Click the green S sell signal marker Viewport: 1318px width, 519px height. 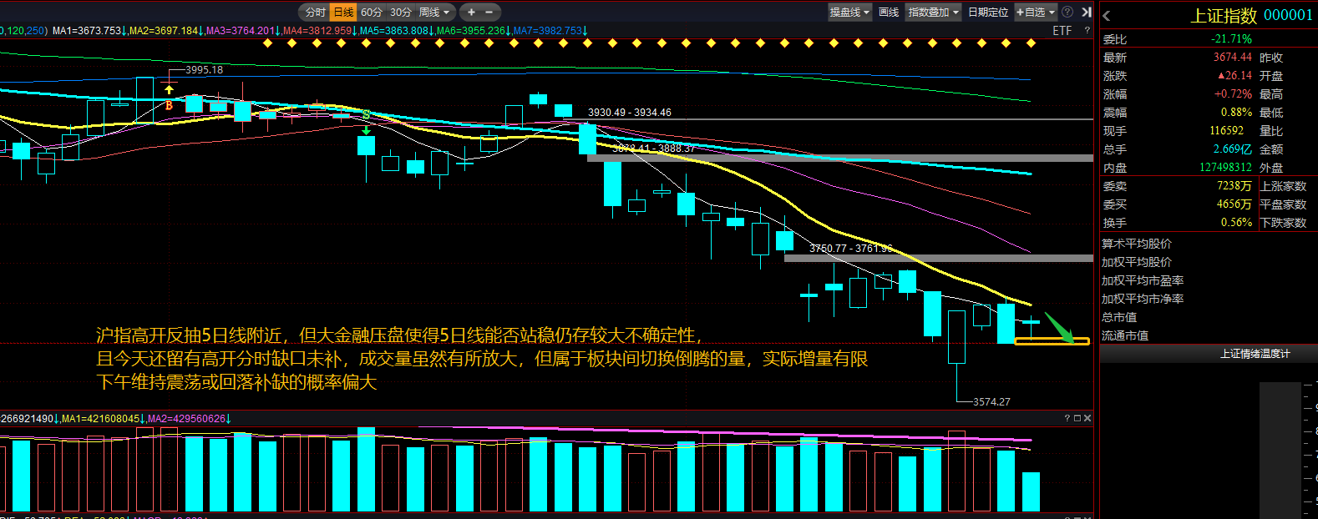coord(366,114)
